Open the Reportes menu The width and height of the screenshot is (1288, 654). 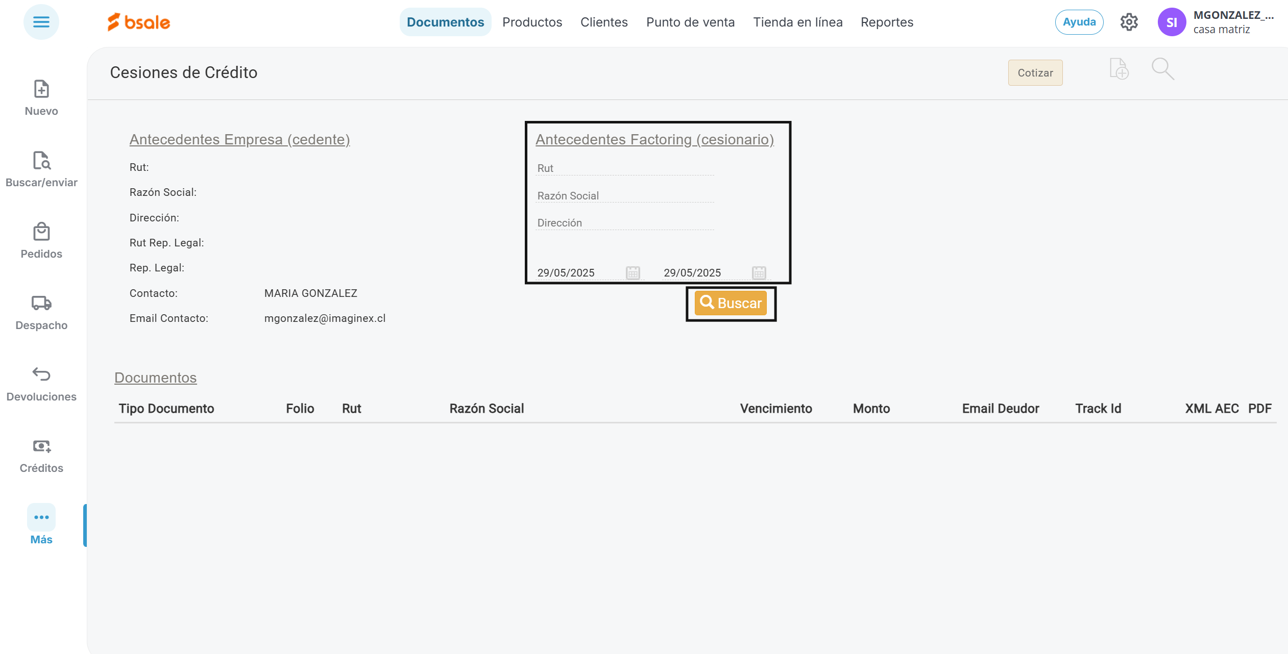(x=887, y=22)
